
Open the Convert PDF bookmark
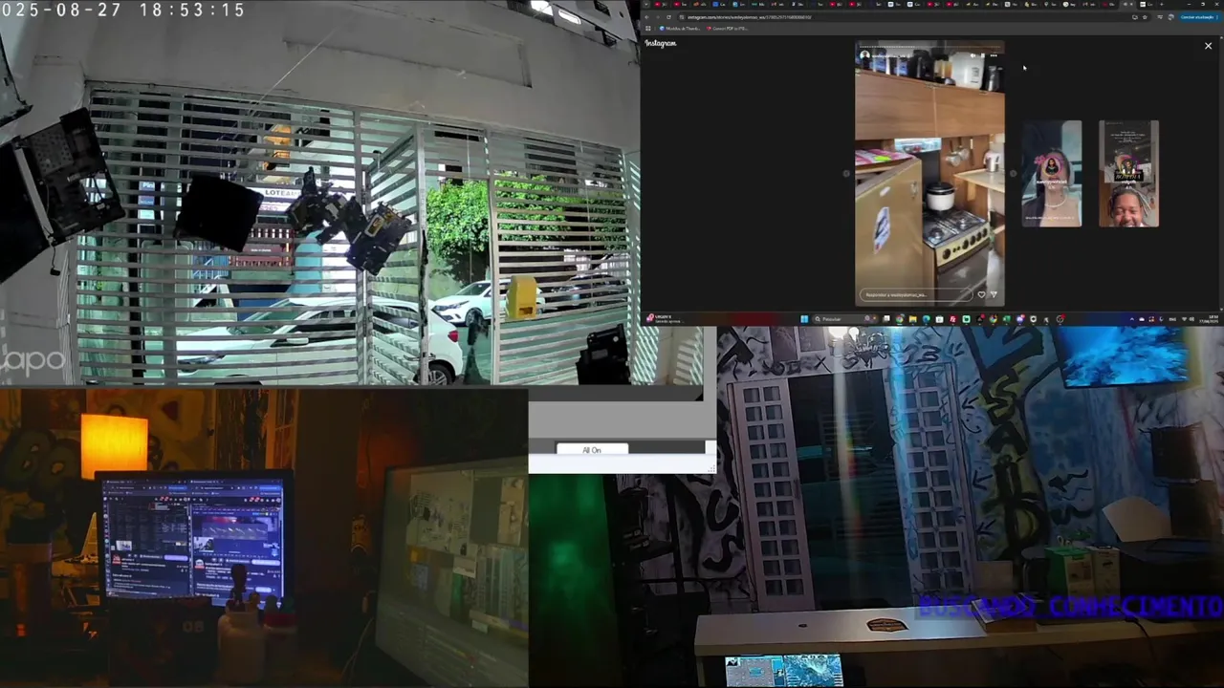(x=728, y=29)
